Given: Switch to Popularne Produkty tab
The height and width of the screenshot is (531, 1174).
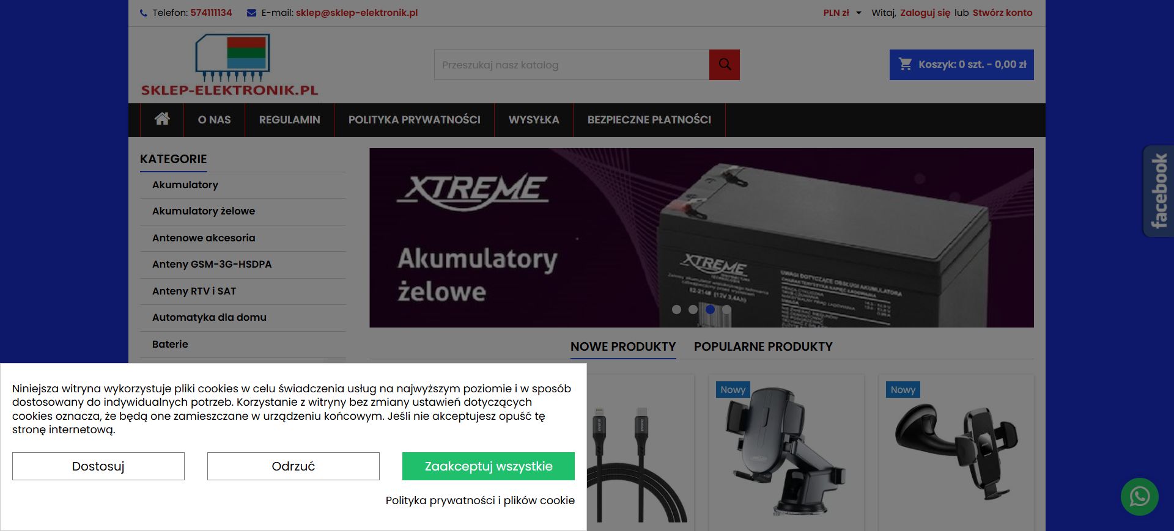Looking at the screenshot, I should point(763,346).
